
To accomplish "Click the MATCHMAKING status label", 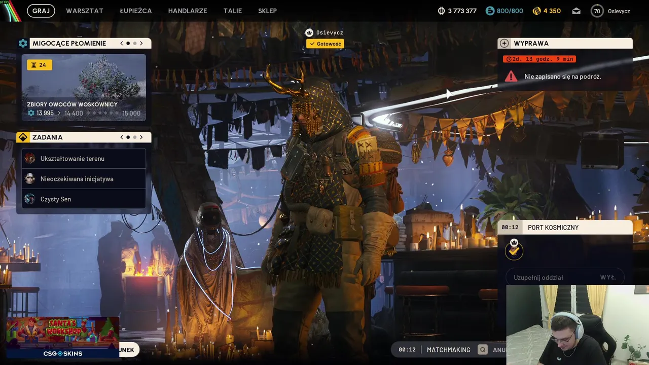I will pos(449,350).
